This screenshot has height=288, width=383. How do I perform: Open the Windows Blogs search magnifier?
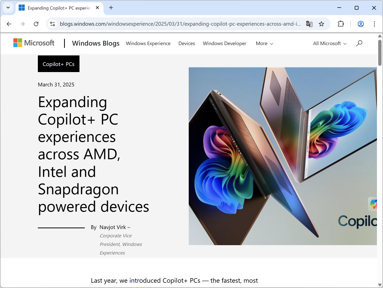coord(359,43)
